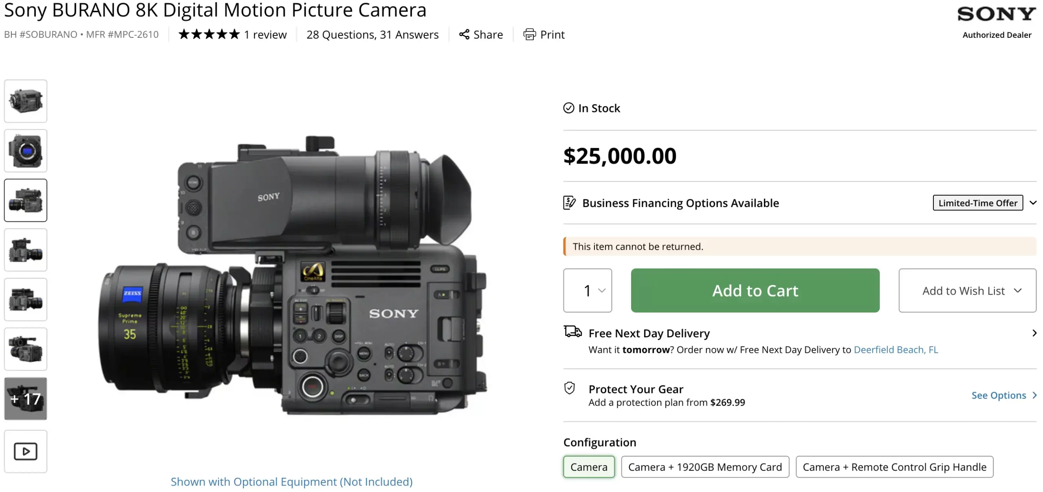Click the delivery truck icon
This screenshot has height=492, width=1043.
(572, 332)
